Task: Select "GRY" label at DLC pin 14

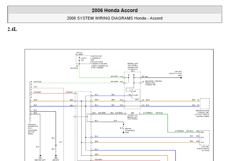Action: [36, 87]
